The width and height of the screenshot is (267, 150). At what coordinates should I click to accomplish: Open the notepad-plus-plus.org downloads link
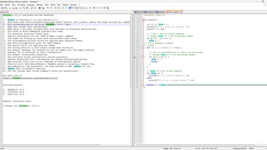pos(30,78)
